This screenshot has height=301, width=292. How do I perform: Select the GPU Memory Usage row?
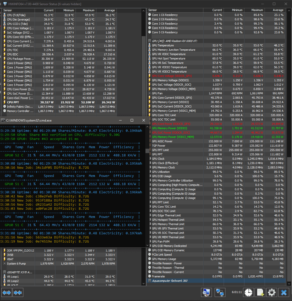tap(216, 259)
